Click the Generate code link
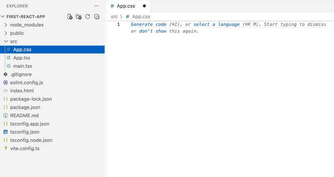The width and height of the screenshot is (334, 177). [149, 25]
